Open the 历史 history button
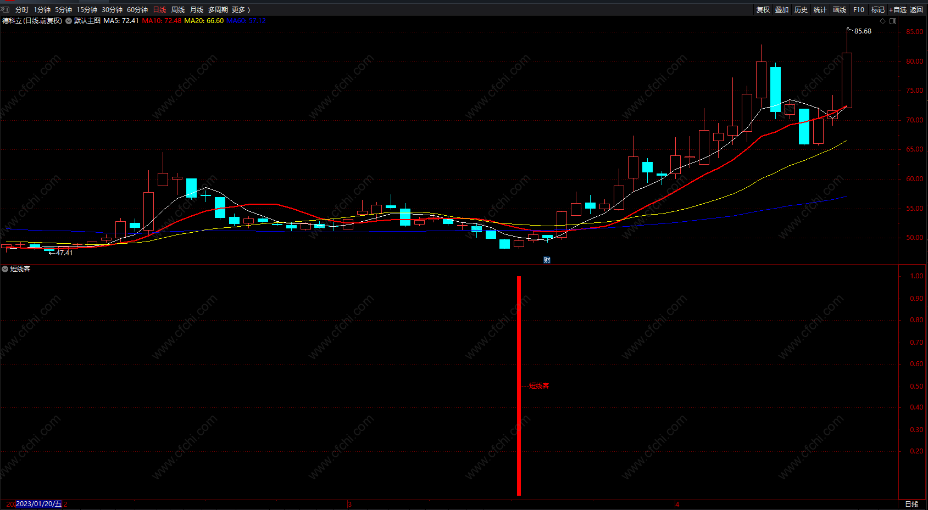Image resolution: width=928 pixels, height=510 pixels. (801, 10)
